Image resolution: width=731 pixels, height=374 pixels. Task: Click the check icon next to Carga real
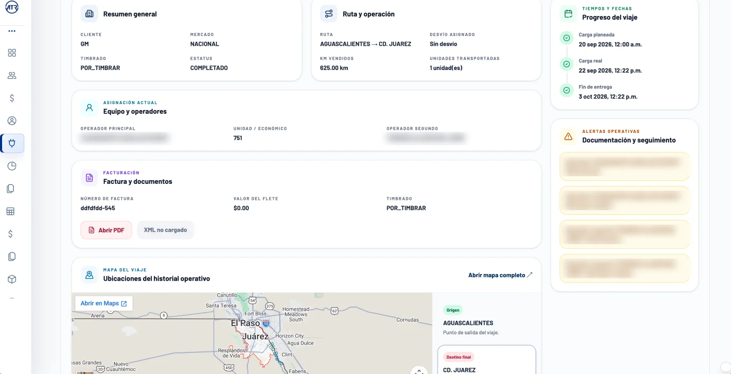point(566,64)
